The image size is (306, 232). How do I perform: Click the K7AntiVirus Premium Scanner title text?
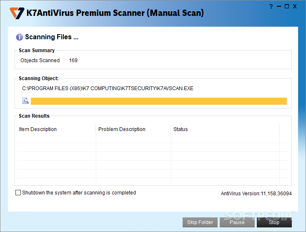(115, 13)
